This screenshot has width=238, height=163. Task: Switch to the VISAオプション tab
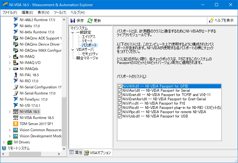tap(98, 153)
